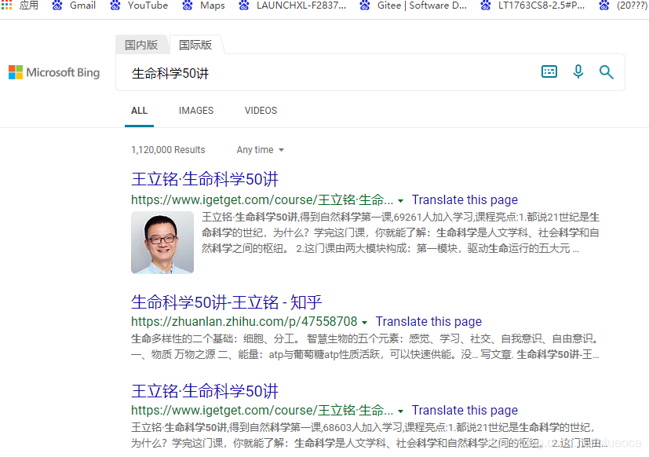Open first result 王立铭·生命科学50讲
649x457 pixels.
pos(205,179)
